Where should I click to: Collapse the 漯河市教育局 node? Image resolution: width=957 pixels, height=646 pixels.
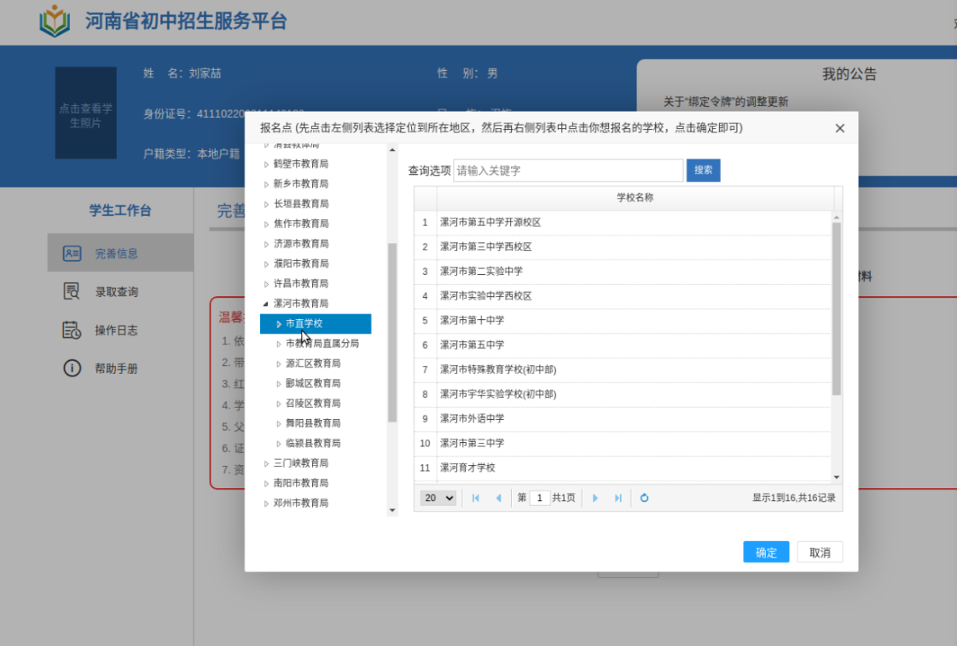click(x=266, y=304)
